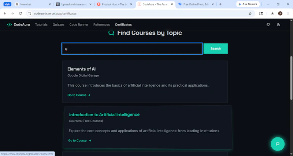Screen dimensions: 293x156
Task: Click the style tab group label
Action: 7,4
